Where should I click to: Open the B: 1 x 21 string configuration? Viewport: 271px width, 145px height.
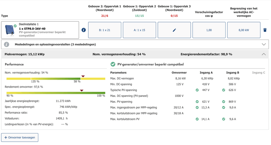point(105,30)
